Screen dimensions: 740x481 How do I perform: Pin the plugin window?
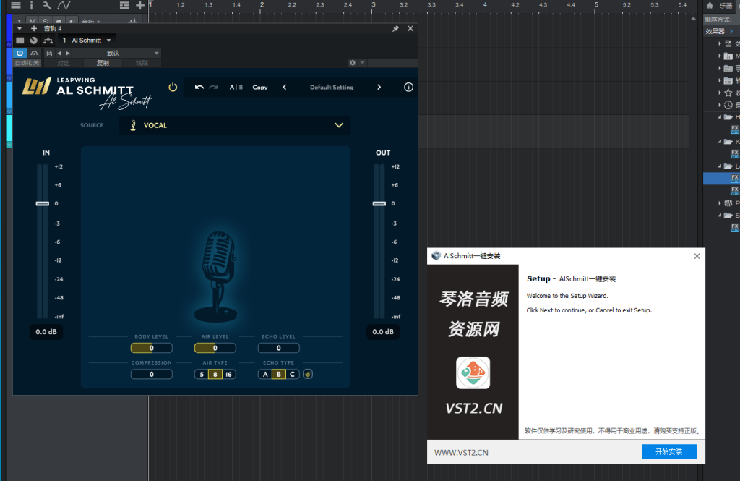(x=395, y=29)
